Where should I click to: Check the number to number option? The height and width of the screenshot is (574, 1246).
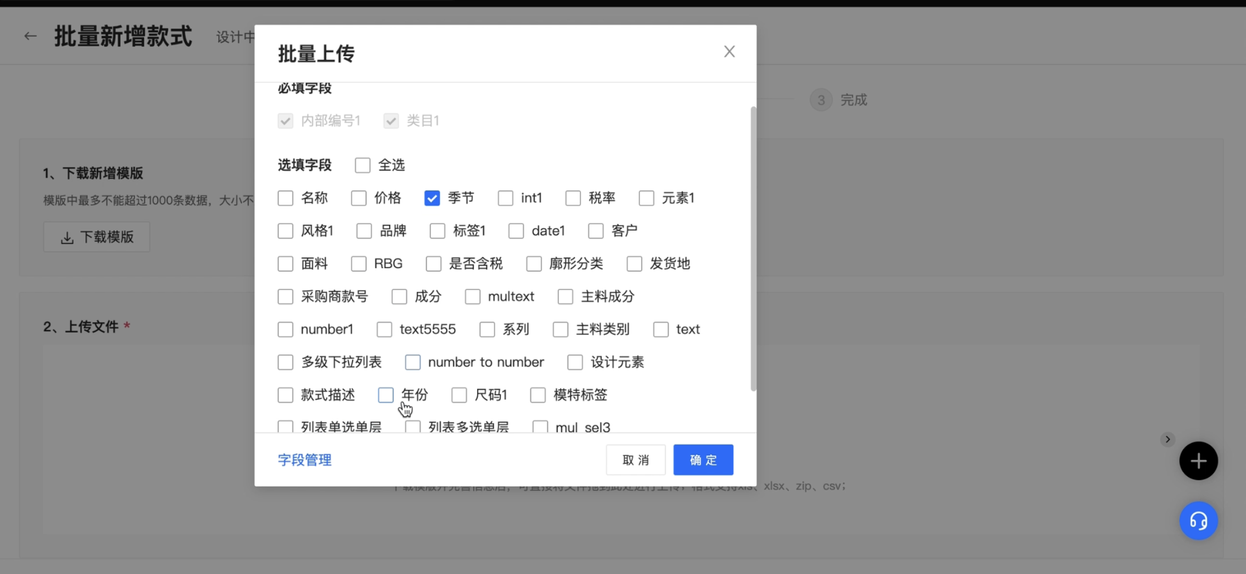tap(412, 362)
